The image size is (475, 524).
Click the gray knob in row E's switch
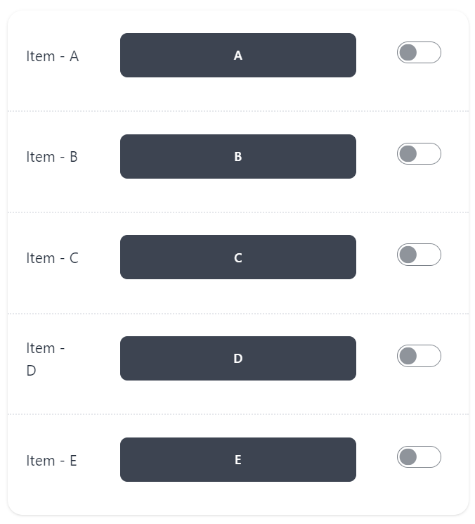(x=408, y=457)
